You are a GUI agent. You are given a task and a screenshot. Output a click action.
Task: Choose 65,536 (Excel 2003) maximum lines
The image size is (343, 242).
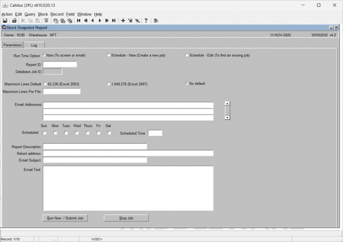pos(45,84)
